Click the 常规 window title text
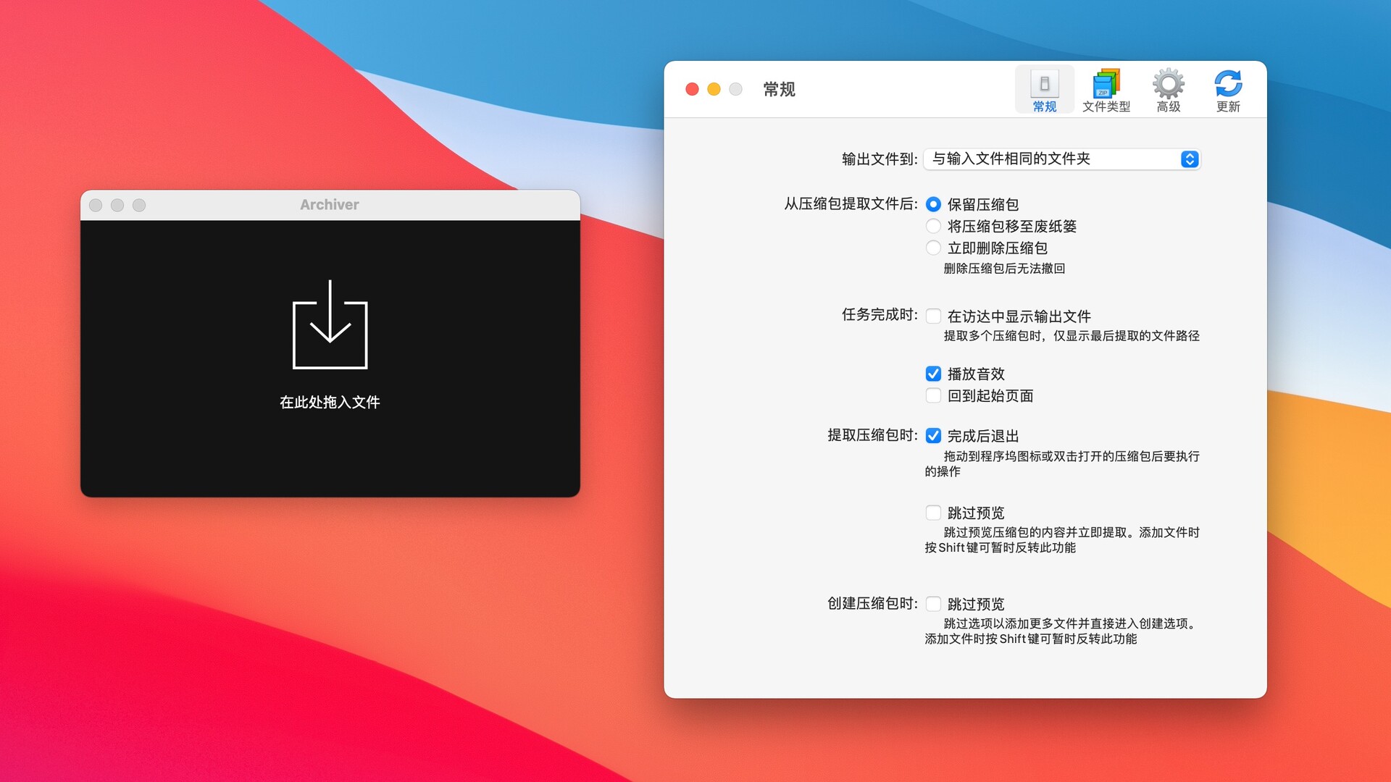Image resolution: width=1391 pixels, height=782 pixels. point(779,89)
